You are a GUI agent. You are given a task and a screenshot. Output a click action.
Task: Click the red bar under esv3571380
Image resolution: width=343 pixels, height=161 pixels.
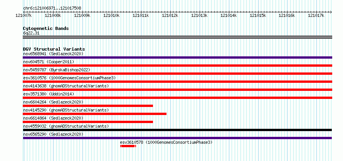coord(177,98)
